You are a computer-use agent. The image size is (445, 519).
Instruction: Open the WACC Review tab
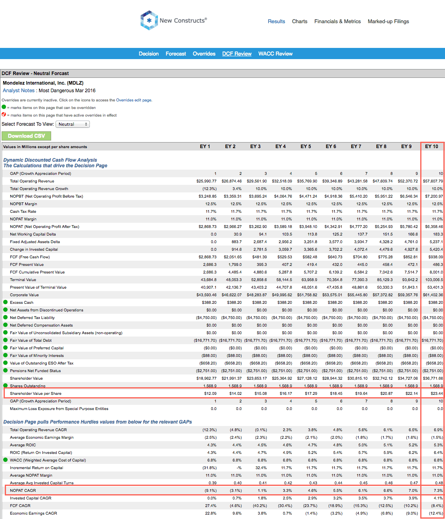(276, 54)
